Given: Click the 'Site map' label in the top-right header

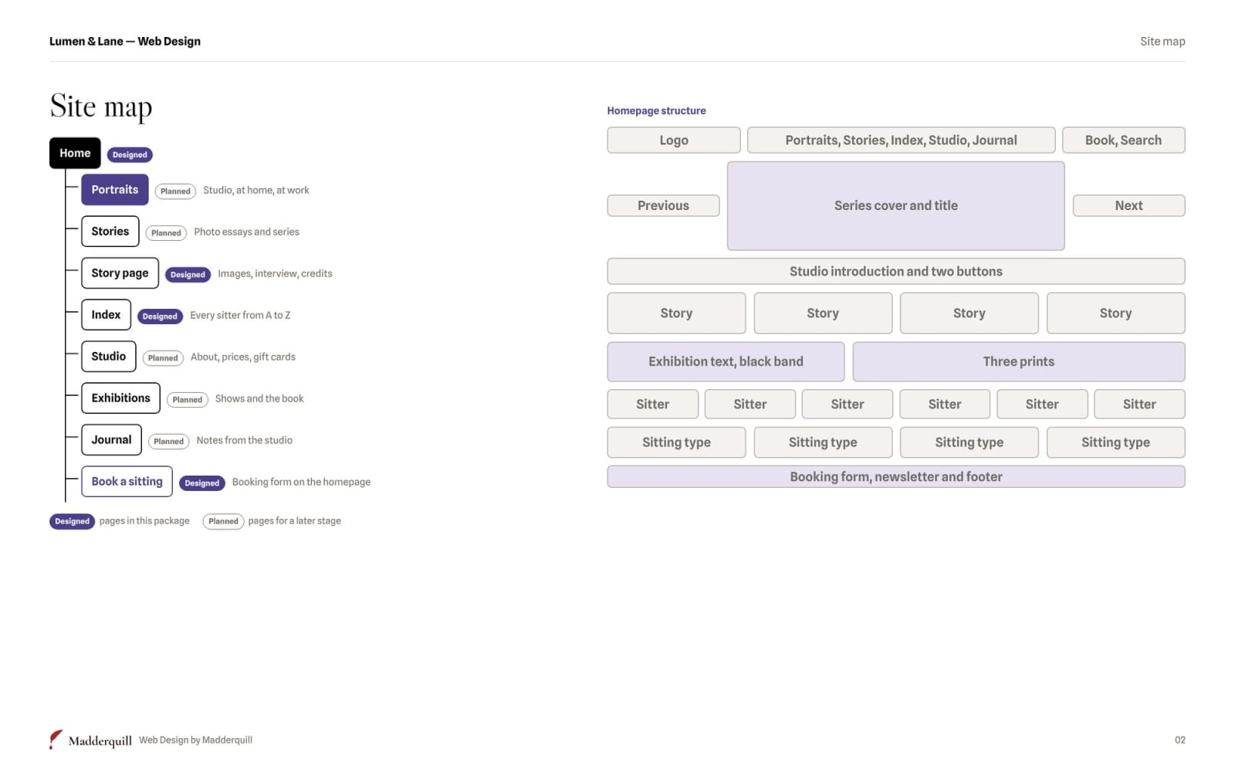Looking at the screenshot, I should pos(1162,42).
